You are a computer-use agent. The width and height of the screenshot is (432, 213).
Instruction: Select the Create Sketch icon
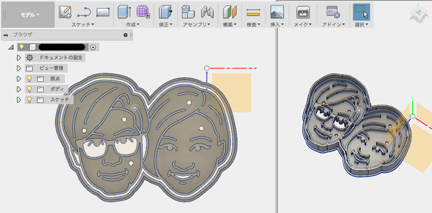pos(65,12)
